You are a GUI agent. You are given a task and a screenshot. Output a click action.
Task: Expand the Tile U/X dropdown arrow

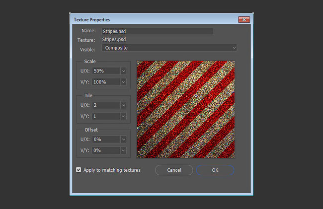coord(123,105)
